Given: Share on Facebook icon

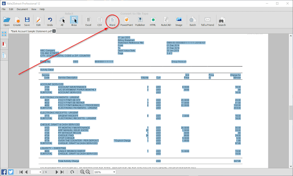Looking at the screenshot, I should point(4,172).
